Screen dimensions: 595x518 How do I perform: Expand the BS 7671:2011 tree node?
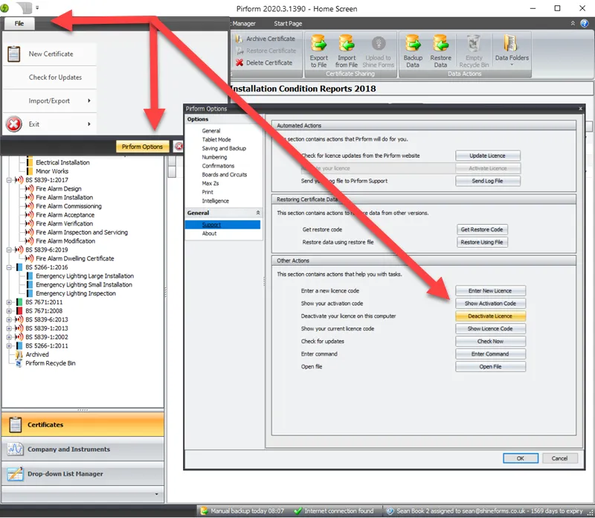(7, 302)
